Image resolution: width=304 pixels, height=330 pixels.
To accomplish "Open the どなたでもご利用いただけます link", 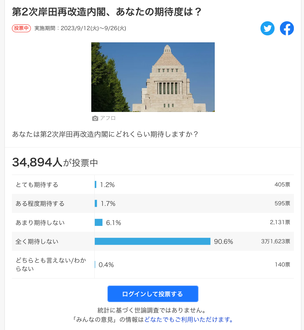I will [189, 320].
